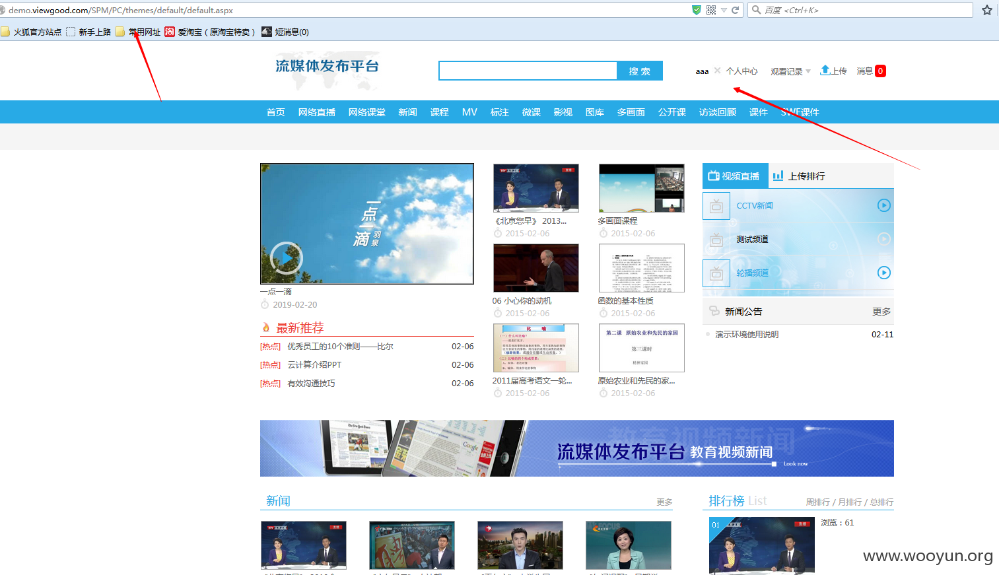The height and width of the screenshot is (575, 999).
Task: Open rank 01 video thumbnail
Action: [x=762, y=545]
